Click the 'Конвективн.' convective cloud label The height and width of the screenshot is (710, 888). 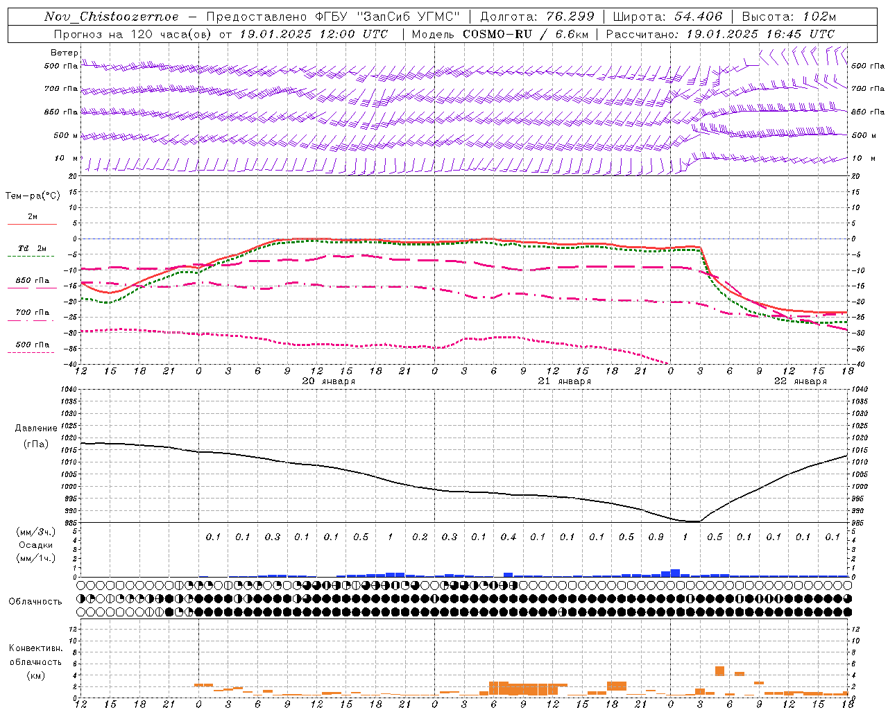(35, 648)
